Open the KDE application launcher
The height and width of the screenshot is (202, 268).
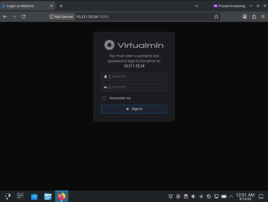click(8, 196)
